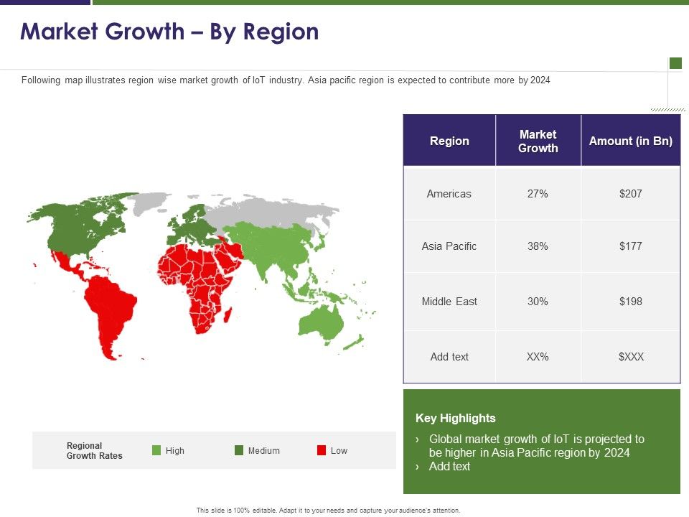
Task: Click the gray Russia map region
Action: [x=268, y=213]
